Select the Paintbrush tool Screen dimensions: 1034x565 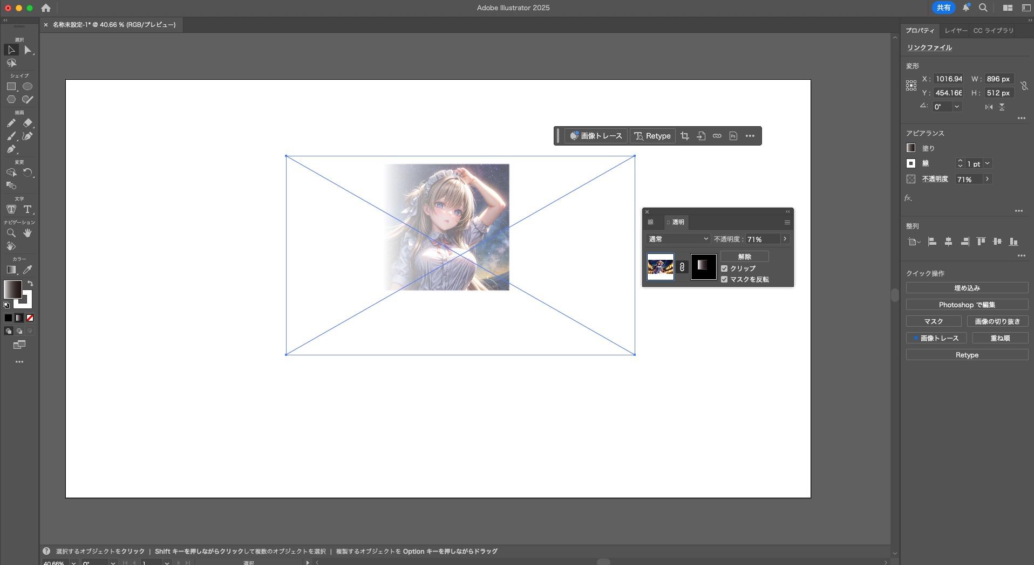coord(11,136)
